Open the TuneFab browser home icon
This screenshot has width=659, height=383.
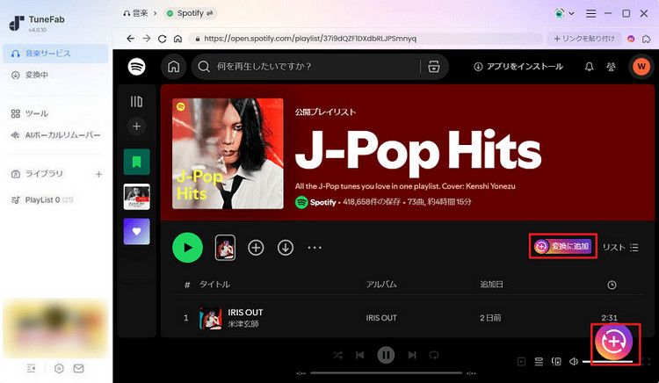[177, 39]
